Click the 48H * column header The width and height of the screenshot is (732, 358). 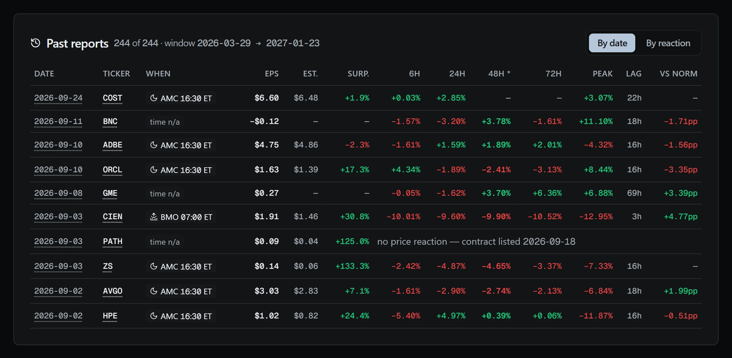click(499, 74)
